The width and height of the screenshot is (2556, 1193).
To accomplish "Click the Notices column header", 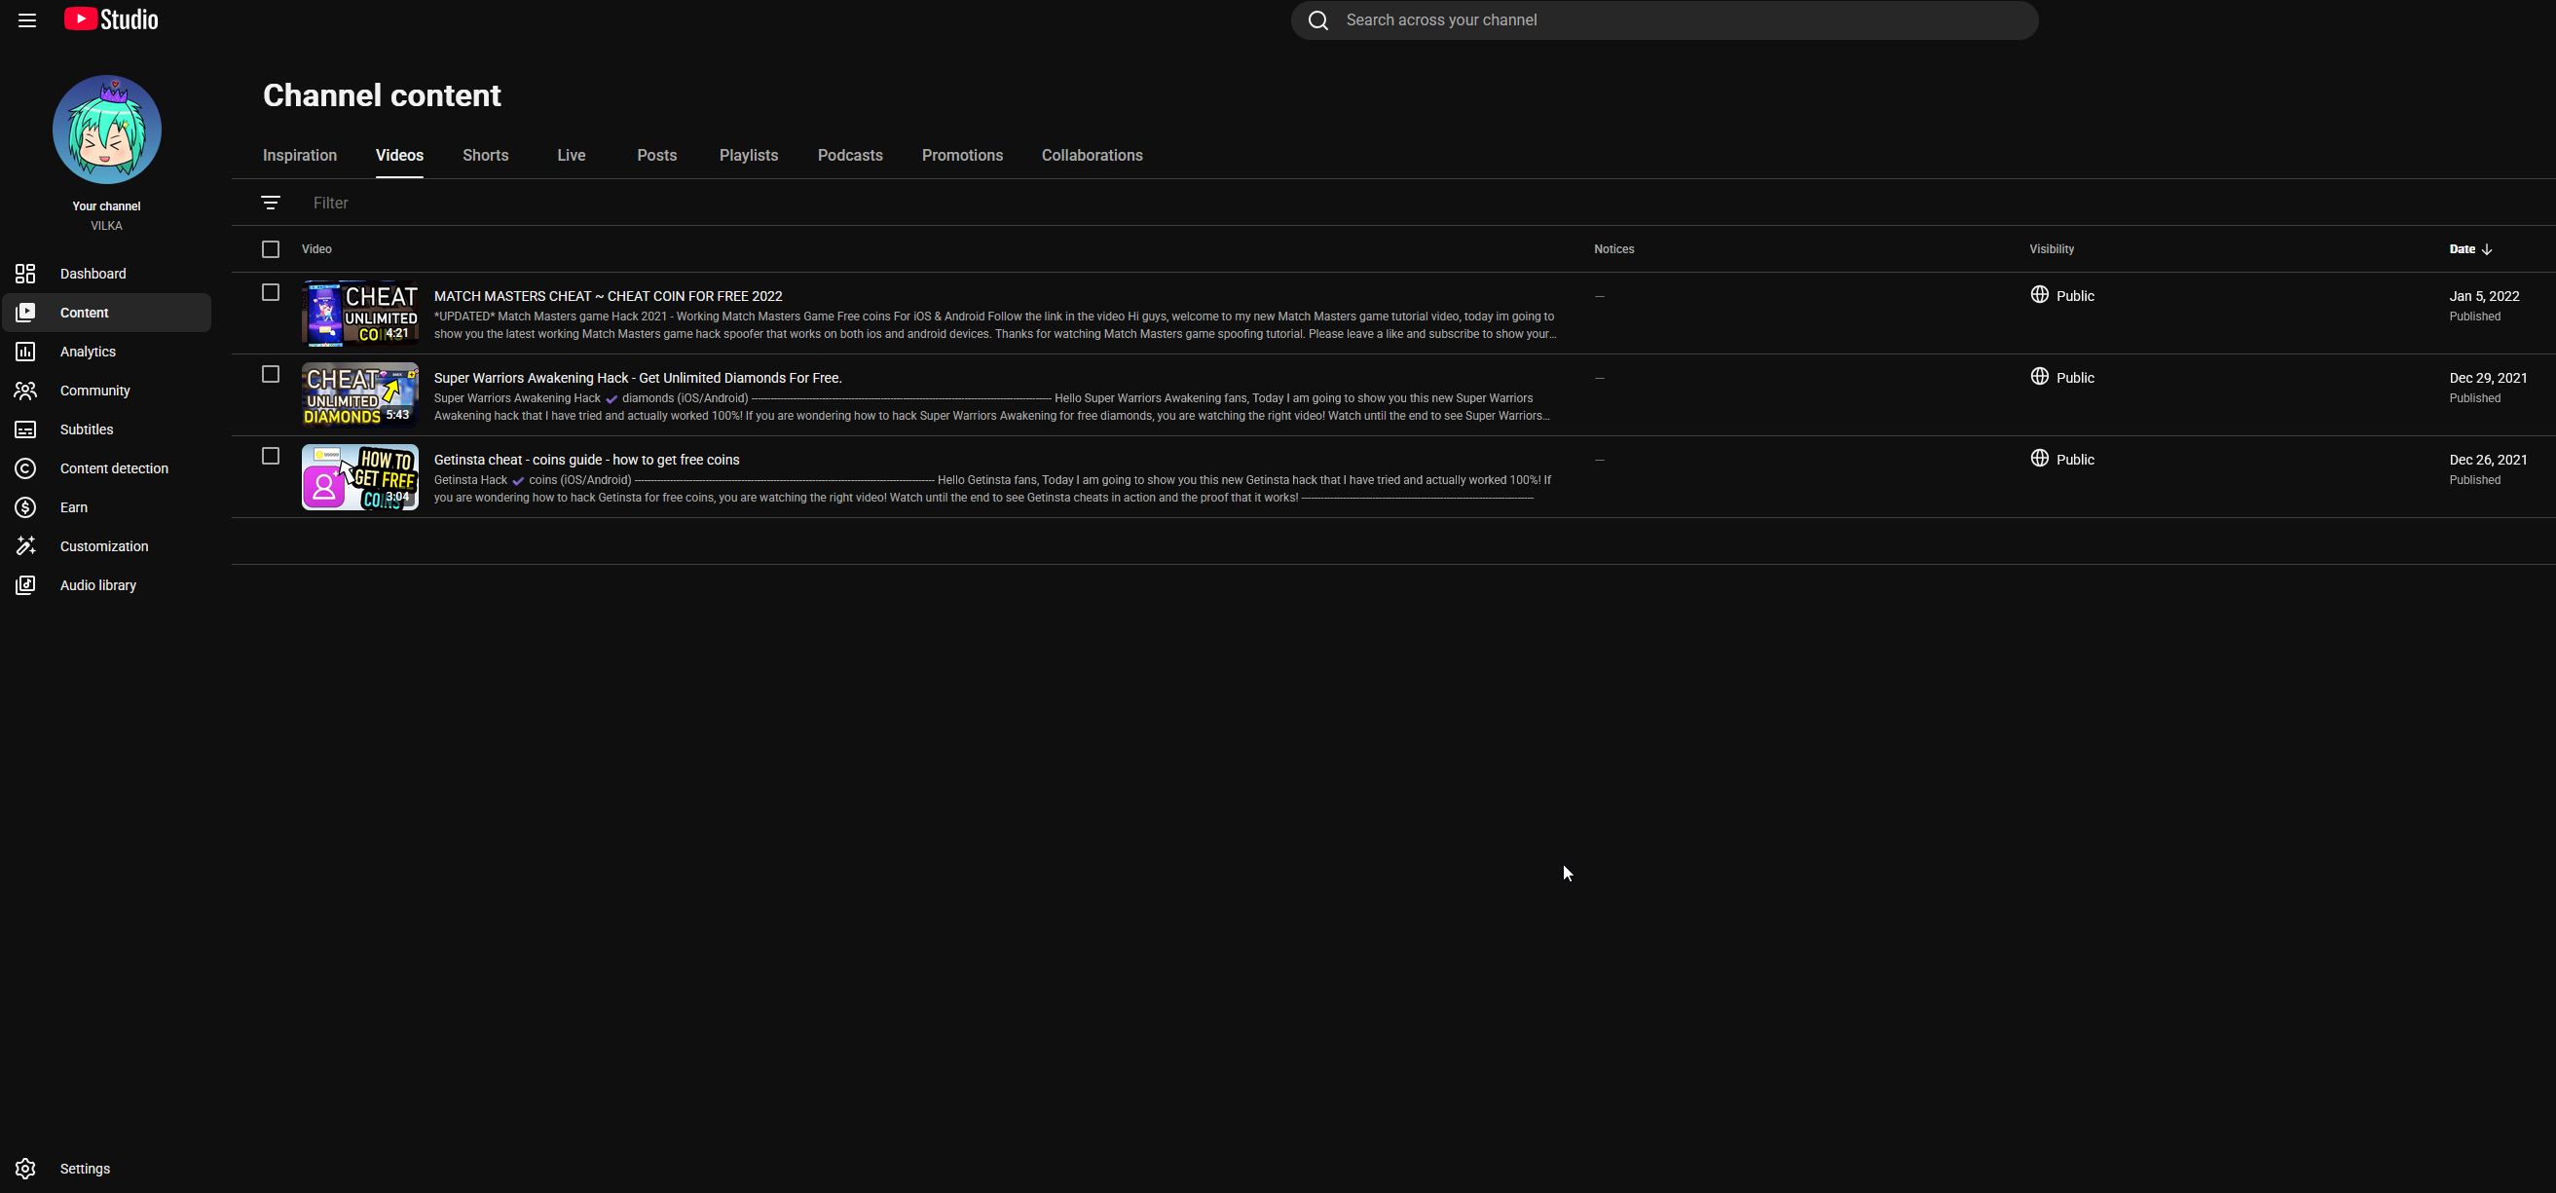I will click(1613, 249).
